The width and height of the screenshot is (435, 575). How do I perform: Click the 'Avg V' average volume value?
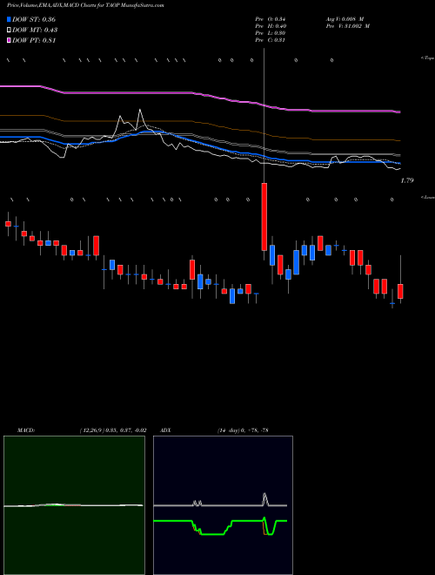345,18
